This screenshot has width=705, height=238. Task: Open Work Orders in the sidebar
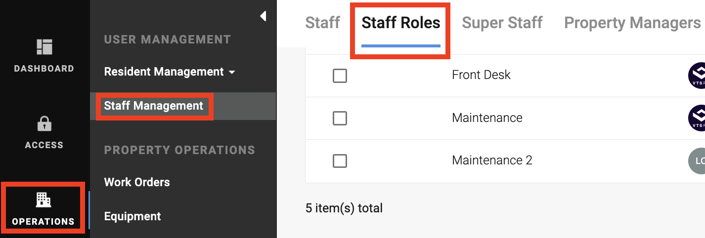[137, 182]
